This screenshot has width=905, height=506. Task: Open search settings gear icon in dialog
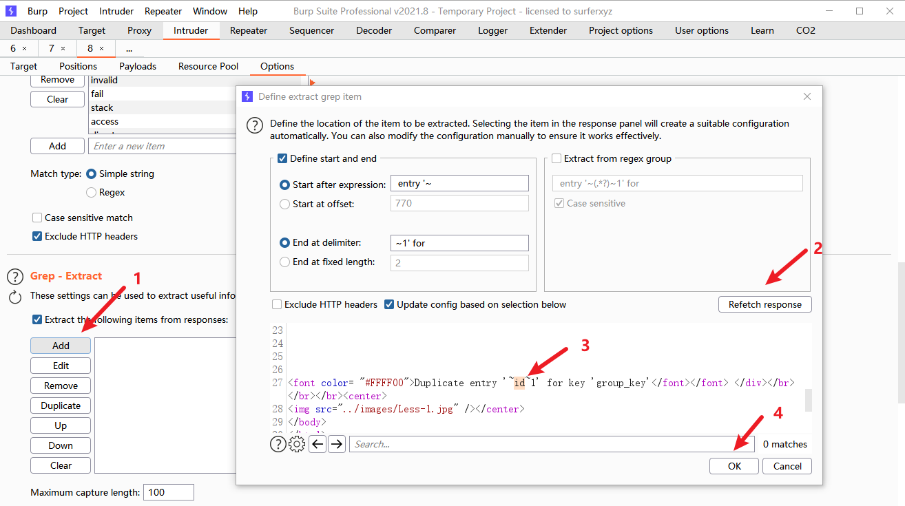pyautogui.click(x=297, y=444)
